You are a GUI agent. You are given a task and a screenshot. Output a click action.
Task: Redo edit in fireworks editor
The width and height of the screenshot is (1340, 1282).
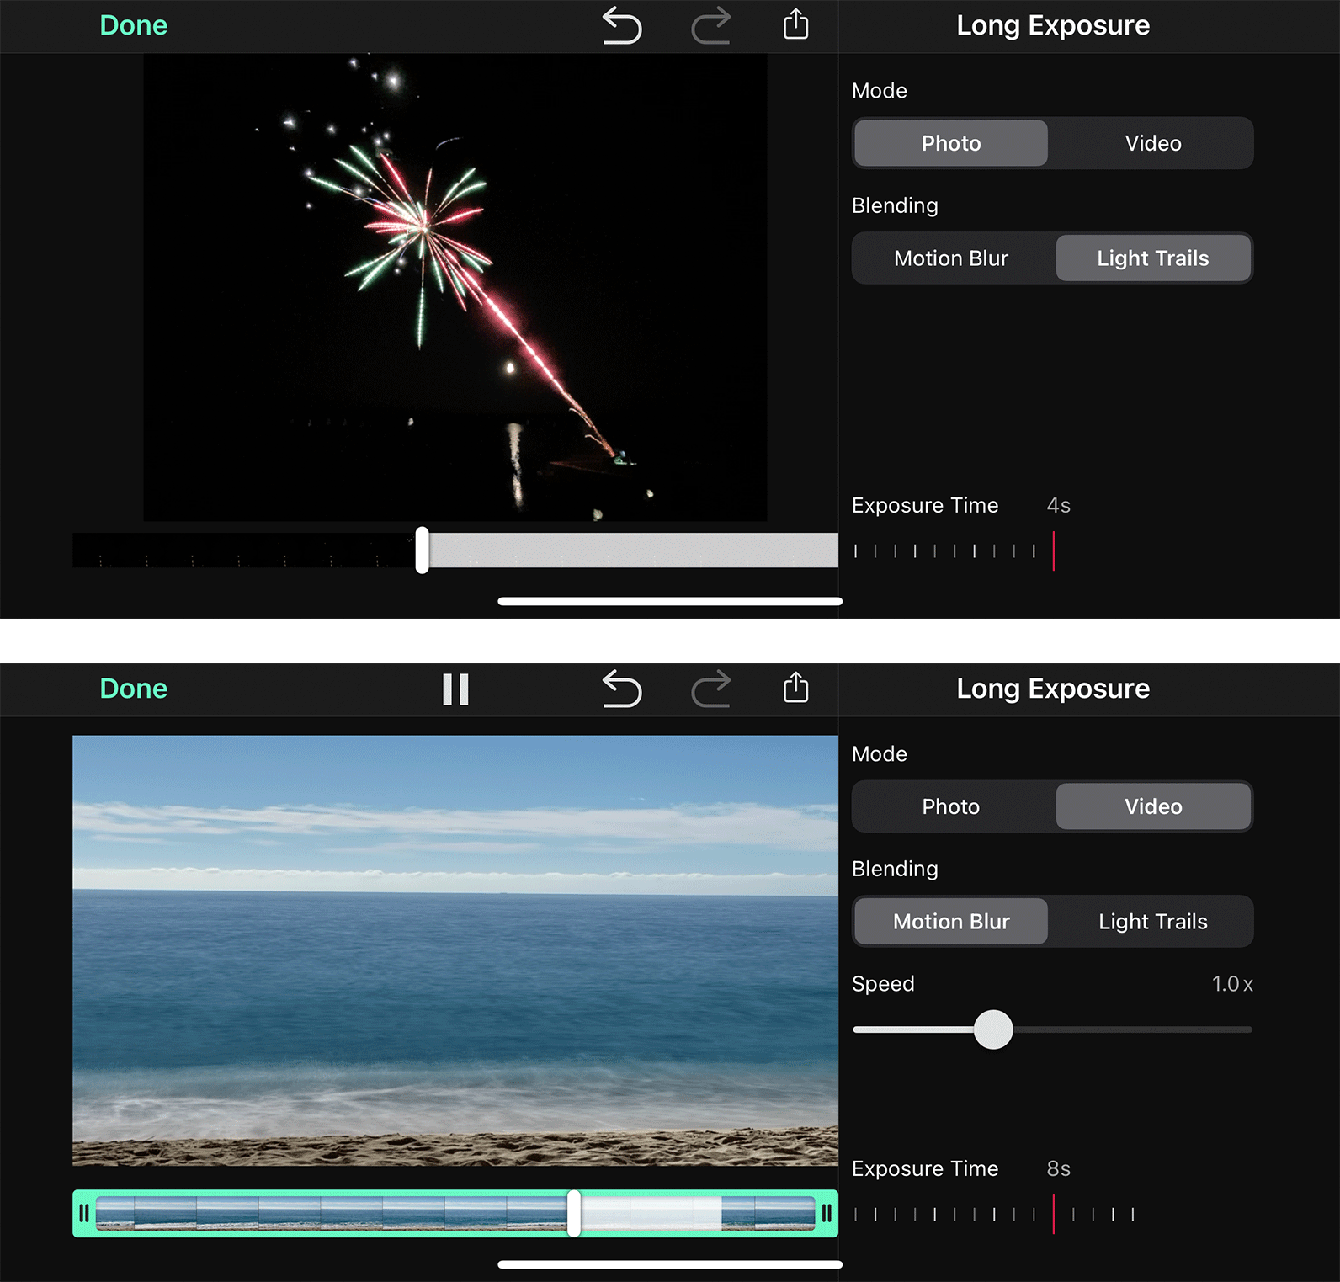point(711,25)
